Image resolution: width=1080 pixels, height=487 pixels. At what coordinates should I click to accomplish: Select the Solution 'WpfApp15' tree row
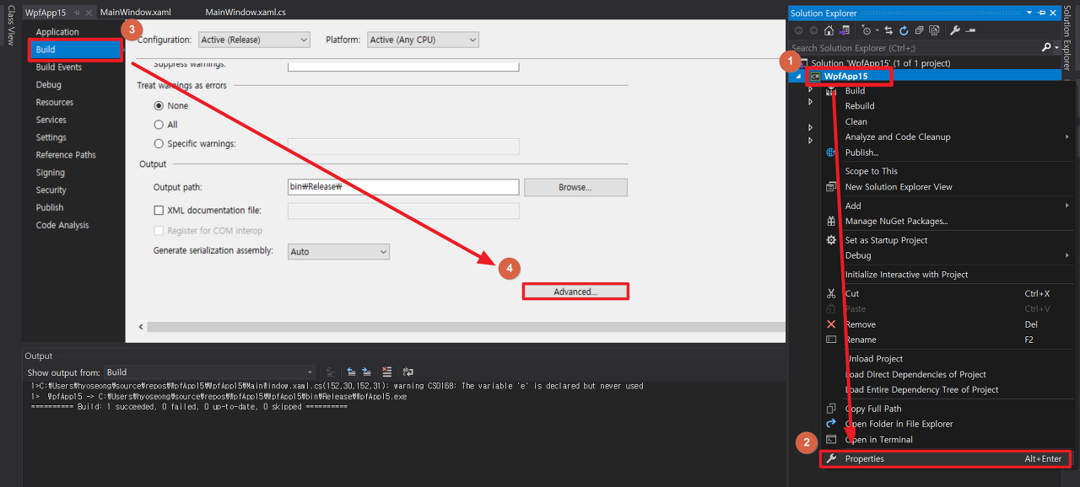[881, 63]
